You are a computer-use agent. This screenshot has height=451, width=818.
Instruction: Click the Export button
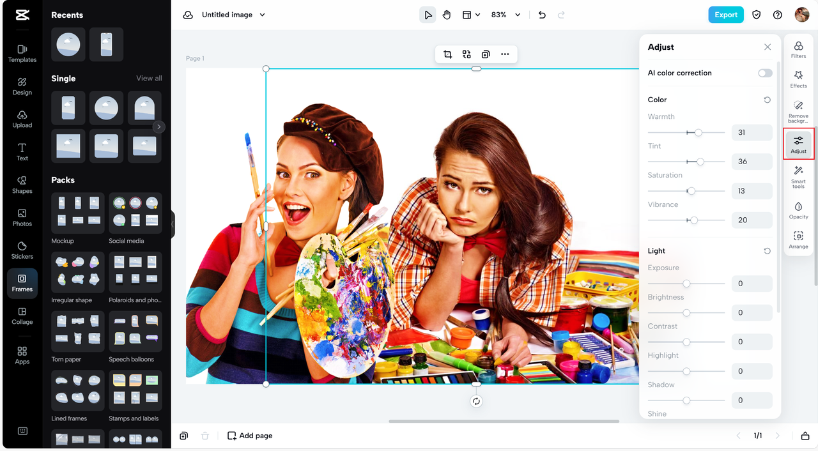coord(726,15)
